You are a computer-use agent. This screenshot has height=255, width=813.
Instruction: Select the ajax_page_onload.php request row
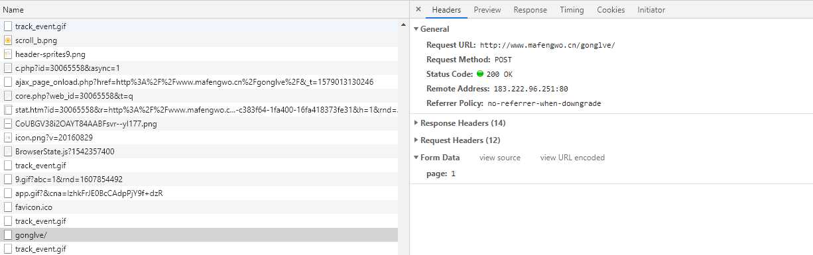click(x=199, y=82)
